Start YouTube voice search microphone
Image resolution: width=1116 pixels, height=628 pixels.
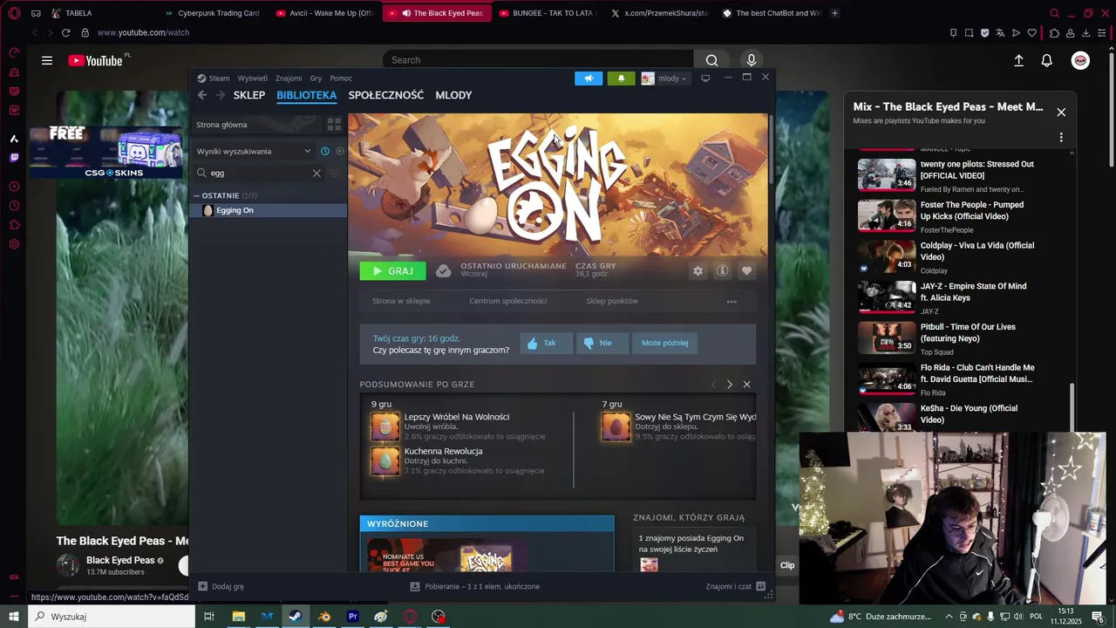[x=752, y=60]
